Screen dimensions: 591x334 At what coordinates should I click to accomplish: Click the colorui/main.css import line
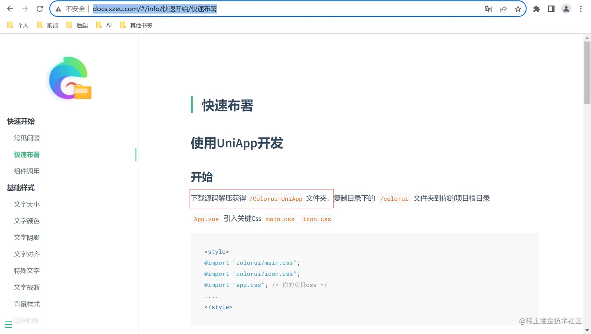click(x=252, y=263)
